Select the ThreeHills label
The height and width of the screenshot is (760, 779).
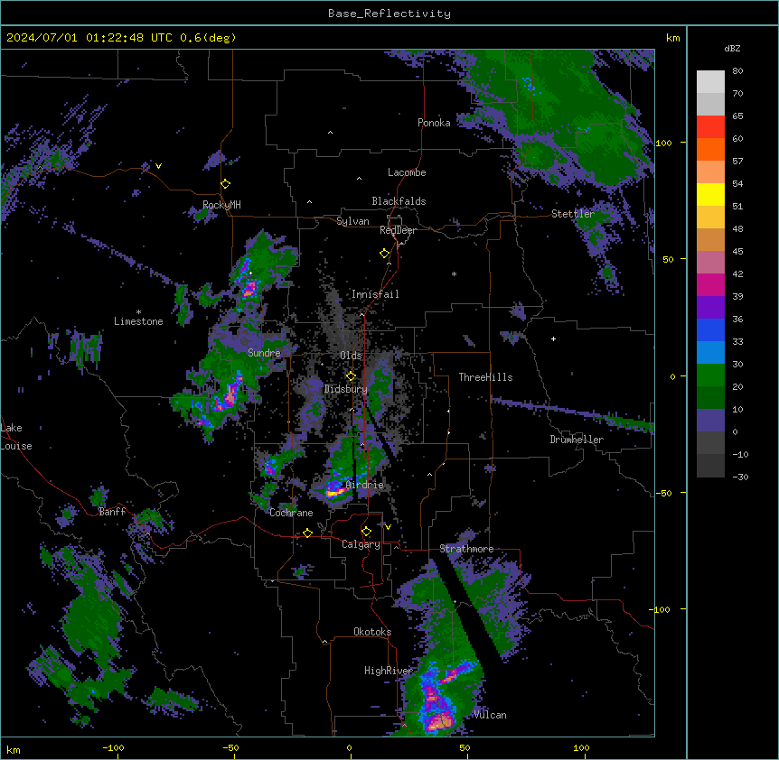(x=485, y=377)
